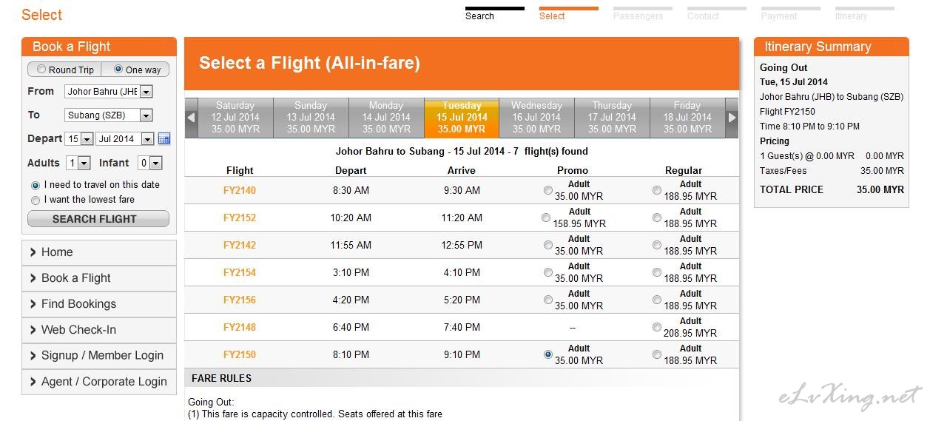Expand the Home menu chevron
930x421 pixels.
[33, 252]
